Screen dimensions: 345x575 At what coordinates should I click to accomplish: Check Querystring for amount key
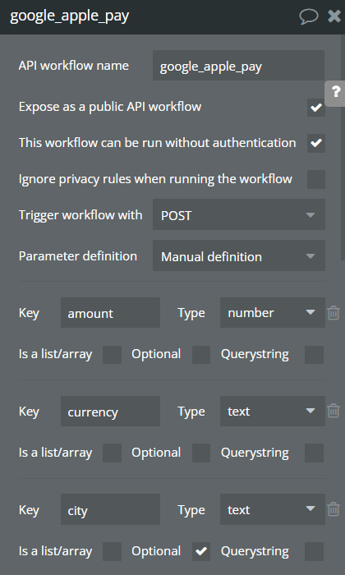click(x=315, y=355)
